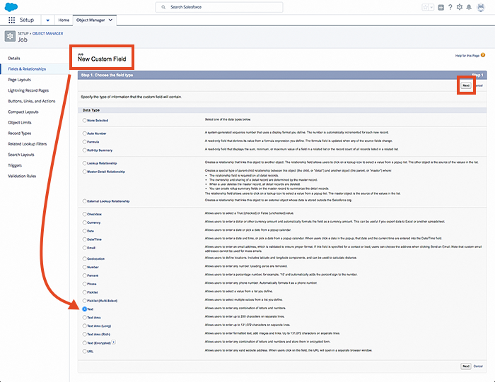
Task: Open Triggers in sidebar
Action: (15, 165)
